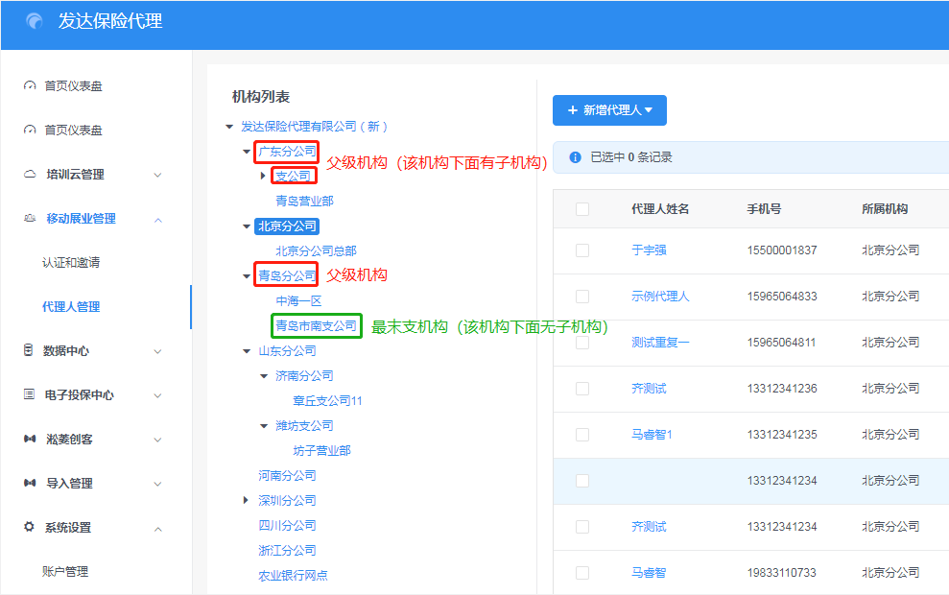Click the gear icon beside 系统设置
Viewport: 949px width, 595px height.
click(x=29, y=528)
